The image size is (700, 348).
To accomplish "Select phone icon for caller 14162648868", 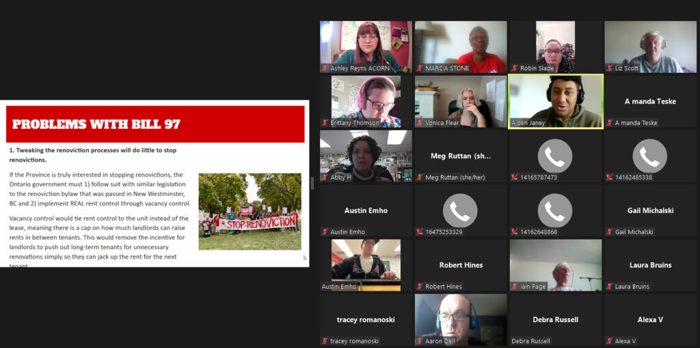I will click(x=555, y=212).
